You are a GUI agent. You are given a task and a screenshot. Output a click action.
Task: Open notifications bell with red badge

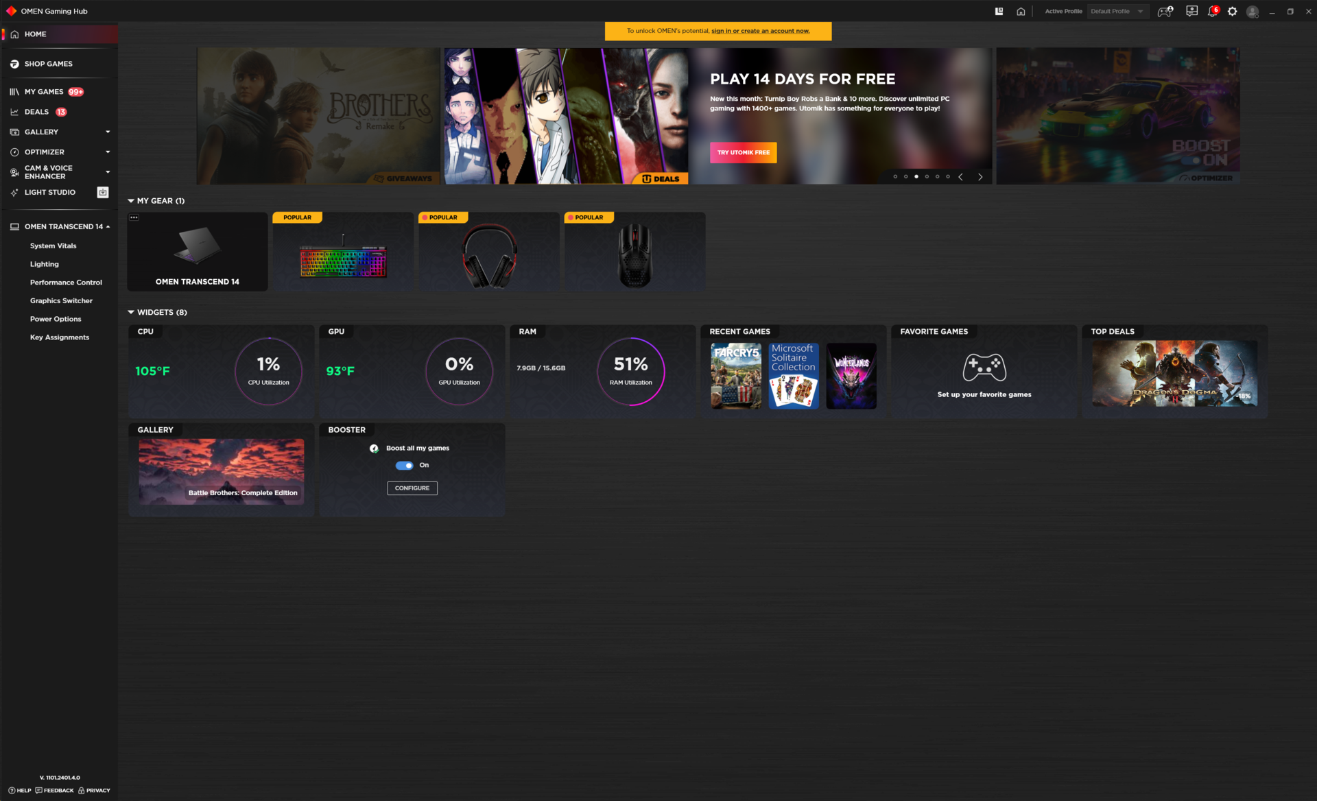click(1212, 12)
